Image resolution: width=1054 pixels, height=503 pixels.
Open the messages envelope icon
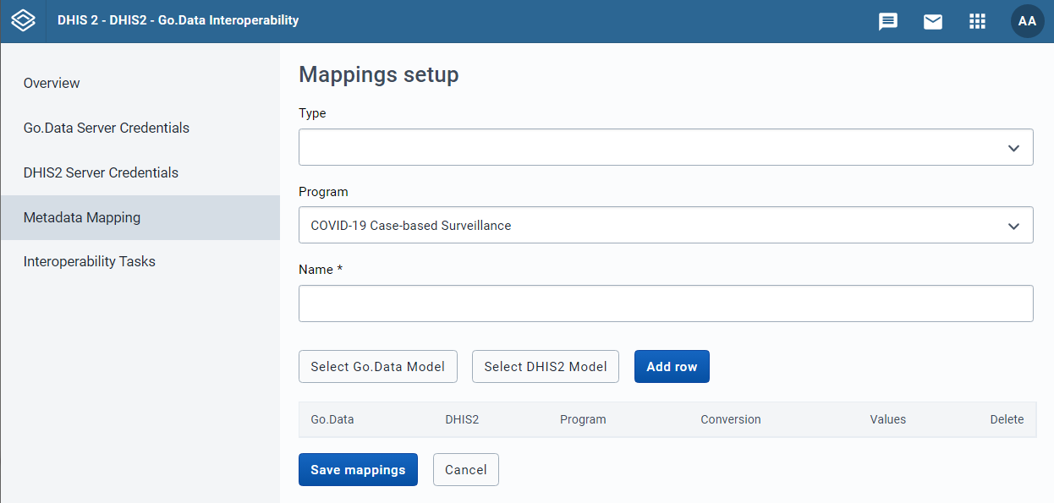[933, 21]
